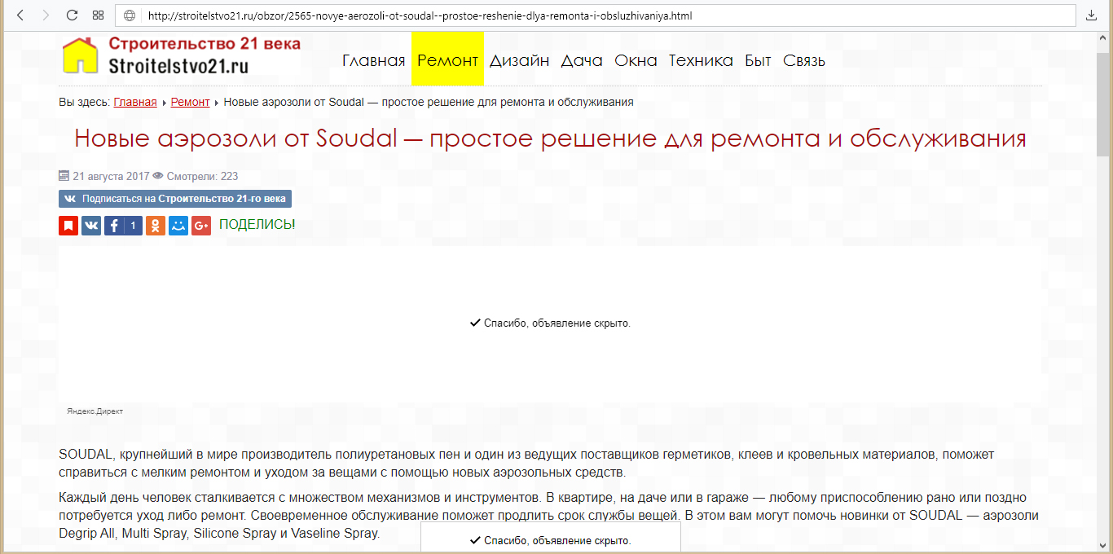Click the eye views icon
This screenshot has width=1113, height=554.
pos(158,175)
